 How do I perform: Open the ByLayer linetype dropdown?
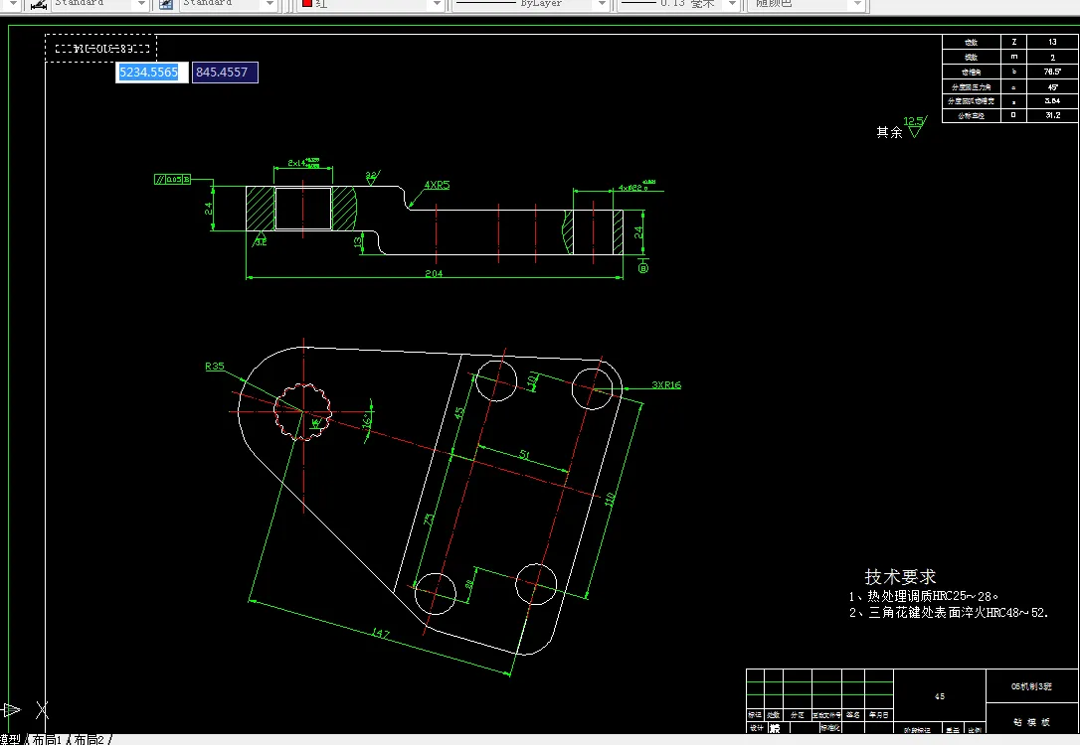pyautogui.click(x=602, y=4)
